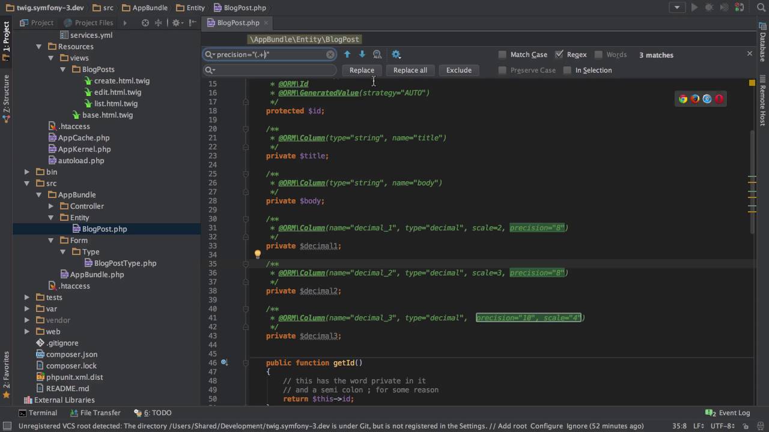The height and width of the screenshot is (432, 769).
Task: Open search settings gear icon
Action: [396, 55]
